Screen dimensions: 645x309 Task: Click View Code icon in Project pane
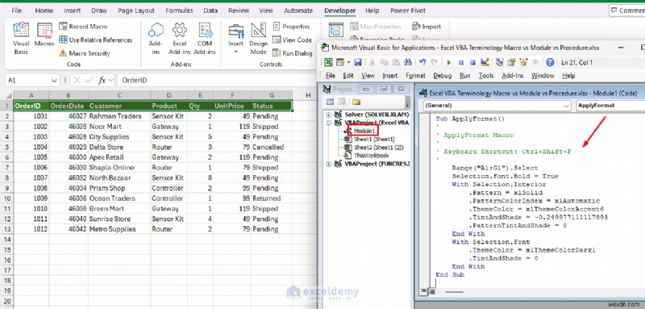[330, 102]
